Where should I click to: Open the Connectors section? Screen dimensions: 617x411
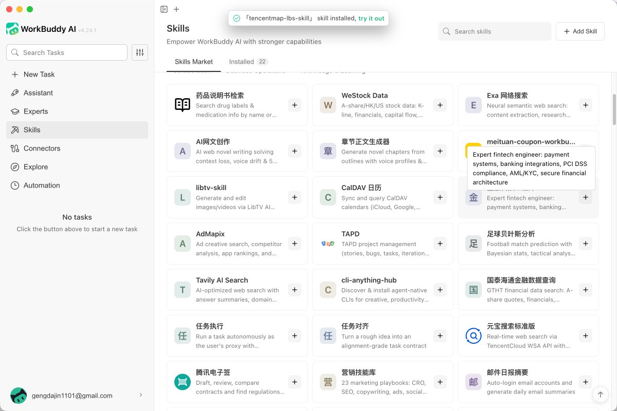(x=77, y=148)
